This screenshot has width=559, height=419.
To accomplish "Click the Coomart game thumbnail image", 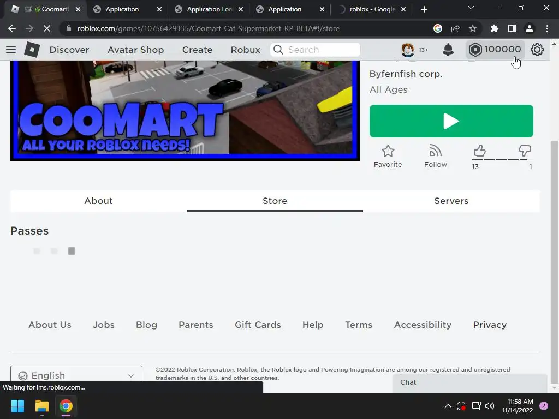I will click(x=185, y=110).
